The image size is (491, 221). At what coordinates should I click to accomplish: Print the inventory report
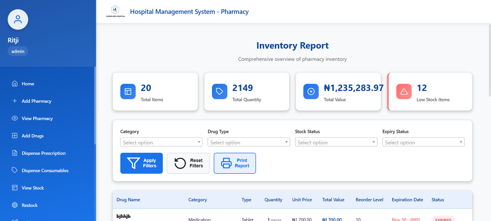[235, 163]
